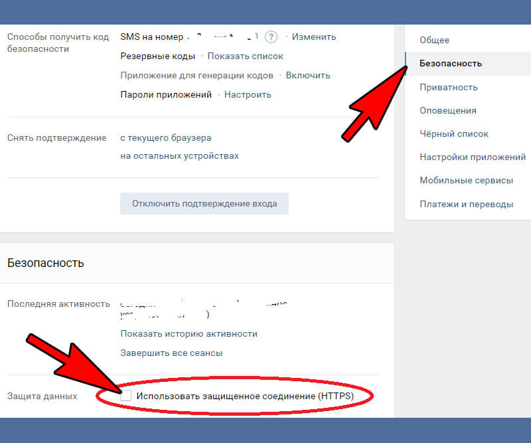Click Включить for code generator app
This screenshot has width=531, height=443.
pos(308,75)
